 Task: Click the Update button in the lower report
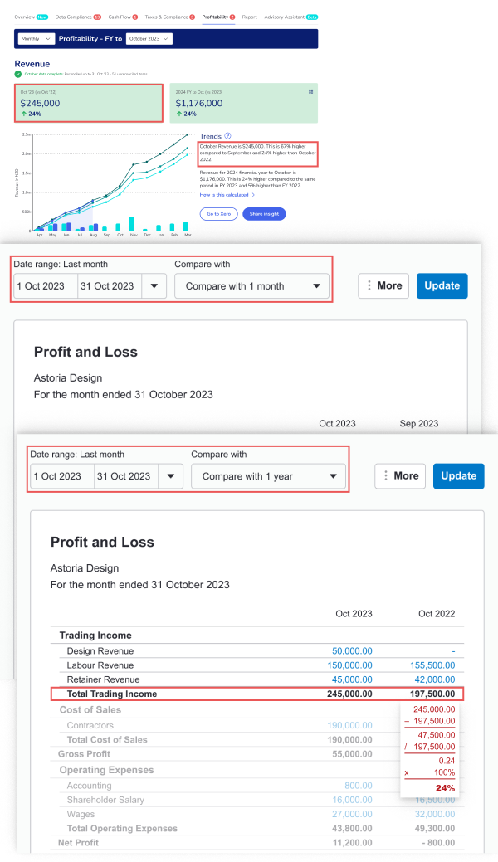click(x=458, y=476)
